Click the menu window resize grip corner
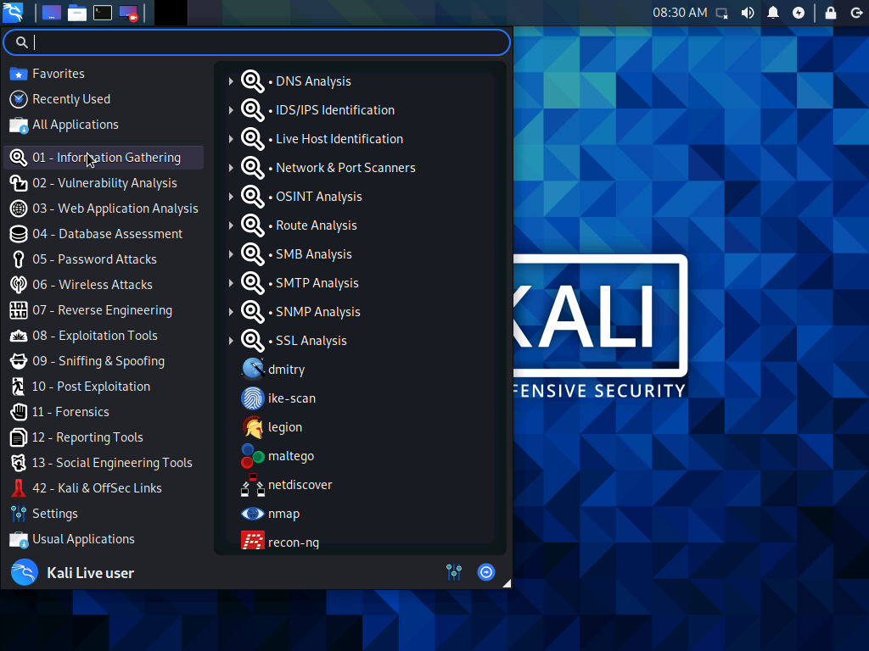Screen dimensions: 869x651 pyautogui.click(x=507, y=583)
